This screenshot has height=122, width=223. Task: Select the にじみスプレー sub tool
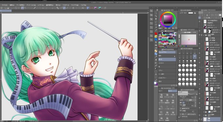(167, 78)
